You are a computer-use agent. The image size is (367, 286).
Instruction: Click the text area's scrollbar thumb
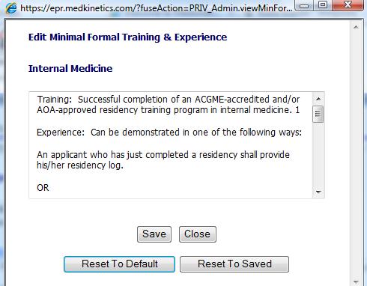pyautogui.click(x=318, y=114)
